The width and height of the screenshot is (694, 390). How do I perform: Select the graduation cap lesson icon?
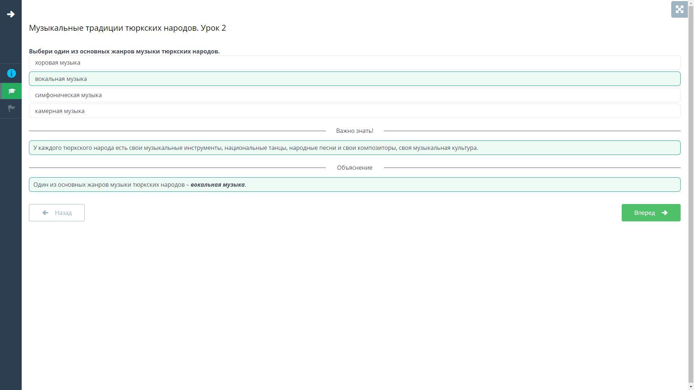[12, 91]
